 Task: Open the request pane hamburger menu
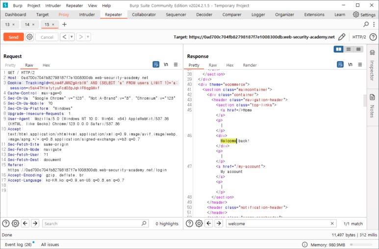click(x=176, y=64)
